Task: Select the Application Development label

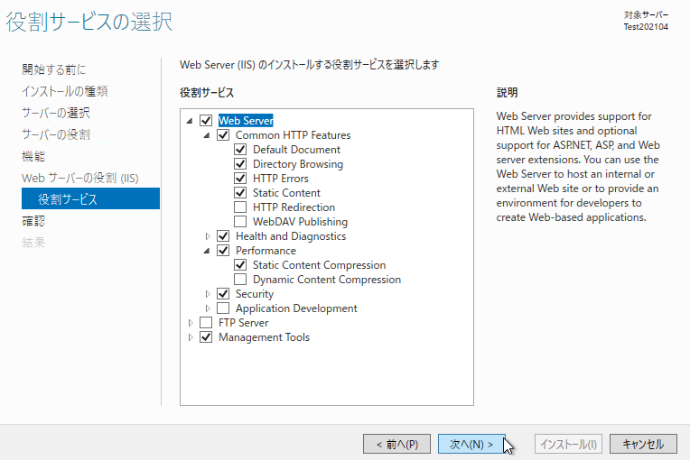Action: [x=296, y=308]
